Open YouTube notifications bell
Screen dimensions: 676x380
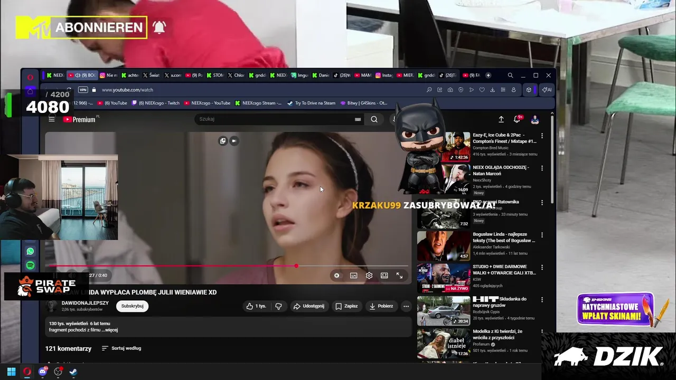click(517, 119)
